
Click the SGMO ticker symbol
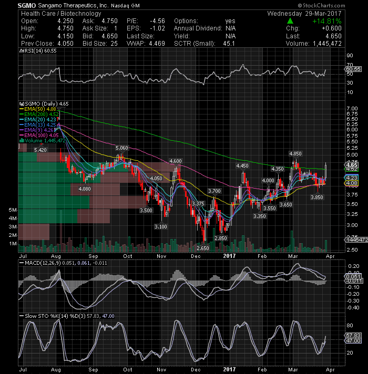(x=26, y=5)
